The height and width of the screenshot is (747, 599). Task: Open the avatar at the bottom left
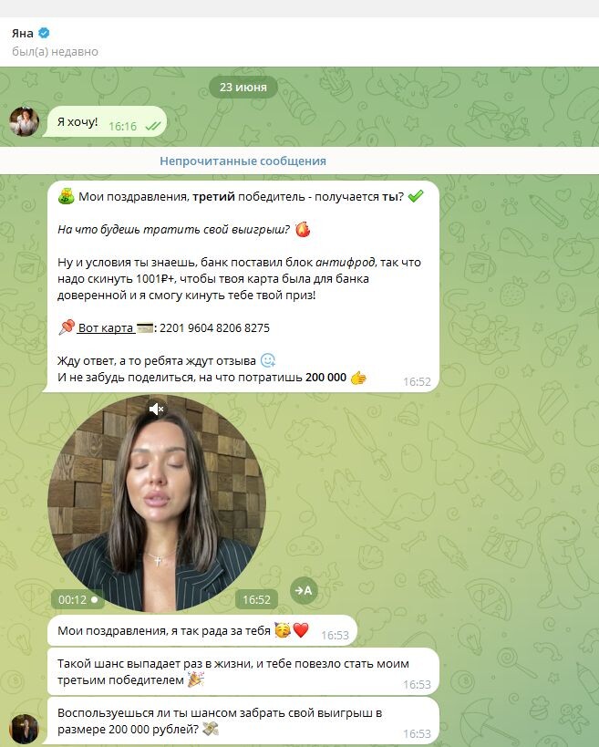click(x=25, y=729)
